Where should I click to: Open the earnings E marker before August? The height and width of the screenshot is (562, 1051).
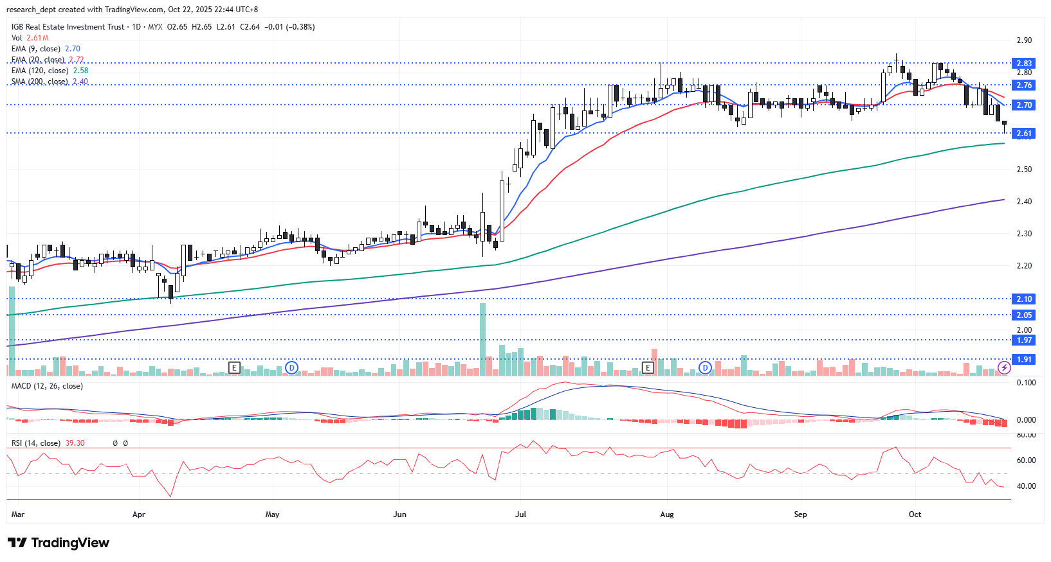(648, 368)
